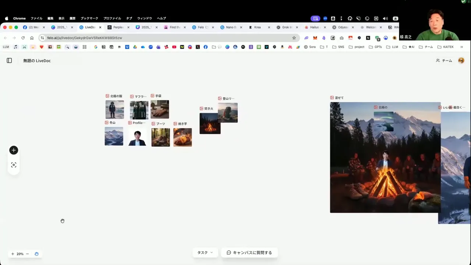
Task: Zoom in using the plus zoom control
Action: (x=13, y=254)
